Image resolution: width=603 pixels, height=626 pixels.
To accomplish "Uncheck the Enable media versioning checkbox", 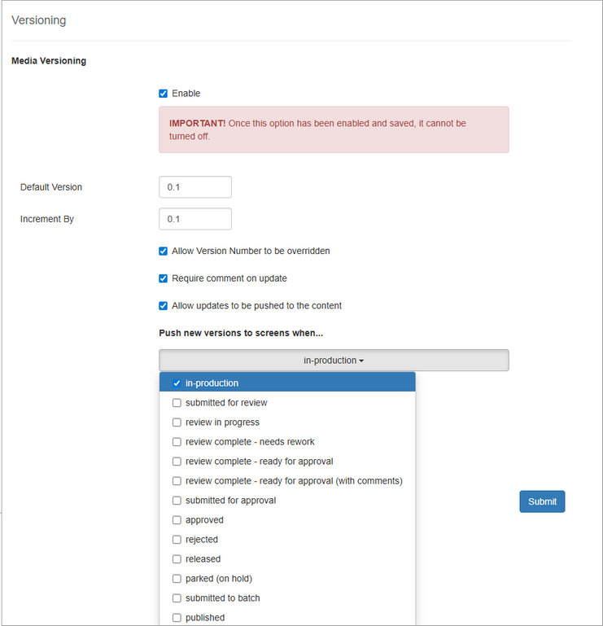I will point(164,94).
